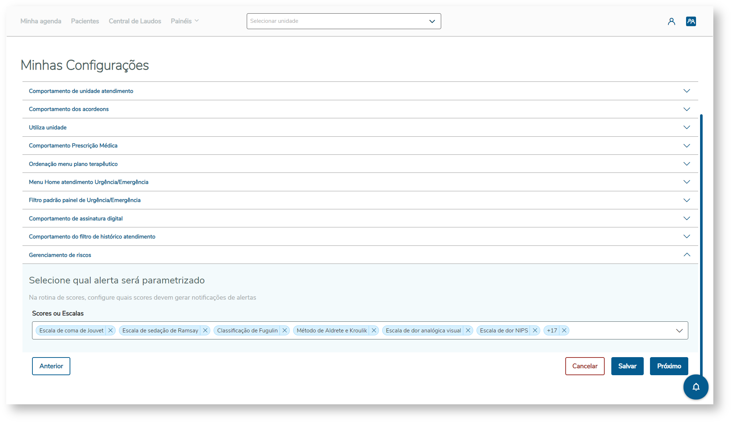Expand the Scores ou Escalas dropdown arrow
Image resolution: width=731 pixels, height=422 pixels.
click(x=679, y=331)
